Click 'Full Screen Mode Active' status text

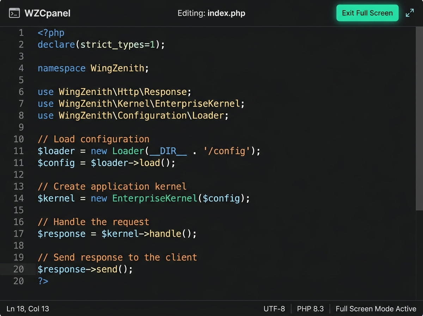click(x=376, y=309)
